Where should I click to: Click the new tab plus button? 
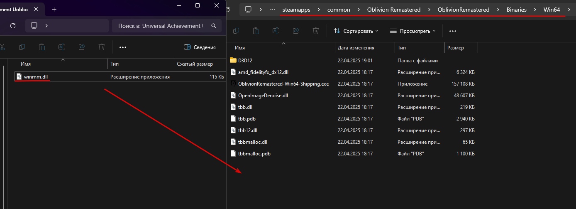coord(54,9)
